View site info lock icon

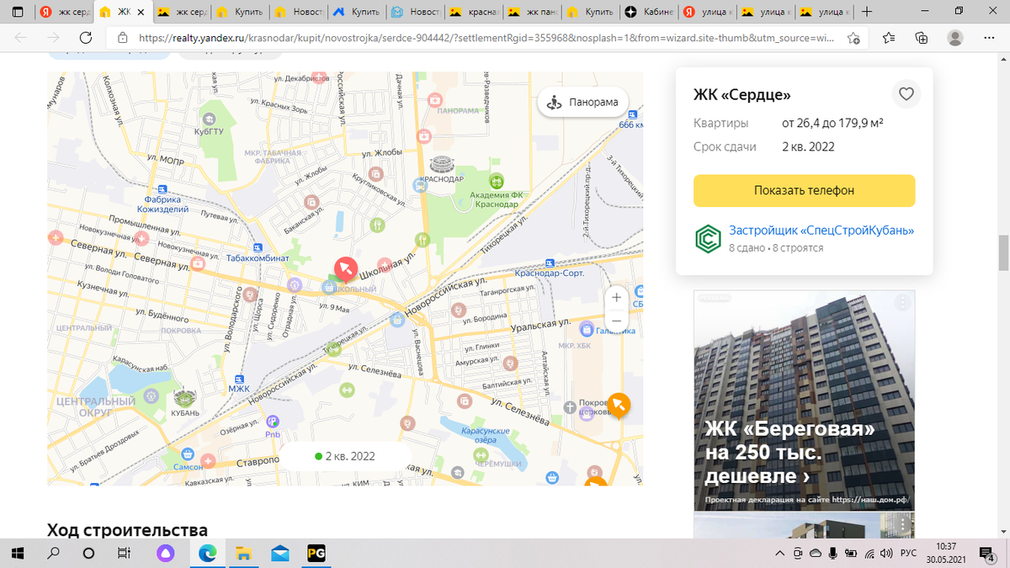coord(123,38)
